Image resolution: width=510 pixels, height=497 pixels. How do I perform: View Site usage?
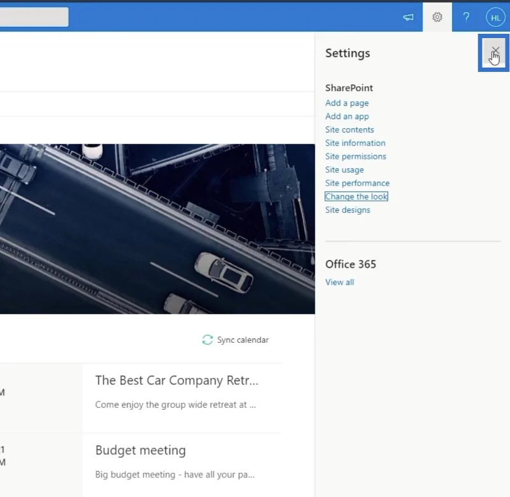click(x=344, y=169)
